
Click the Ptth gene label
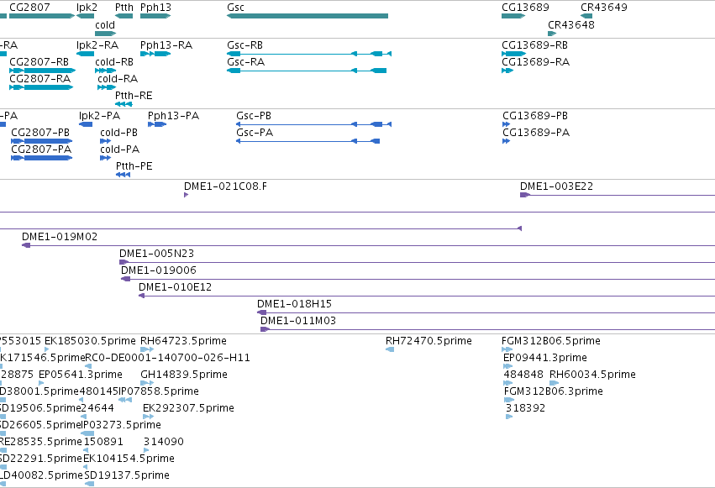pyautogui.click(x=124, y=8)
